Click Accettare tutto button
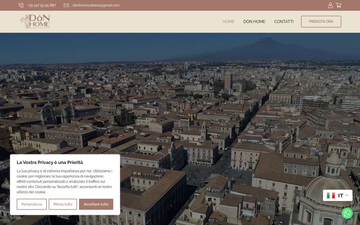The width and height of the screenshot is (360, 225). click(x=96, y=204)
